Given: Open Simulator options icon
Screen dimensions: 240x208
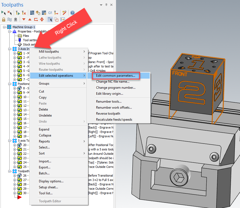Looking at the screenshot, I should [x=44, y=13].
